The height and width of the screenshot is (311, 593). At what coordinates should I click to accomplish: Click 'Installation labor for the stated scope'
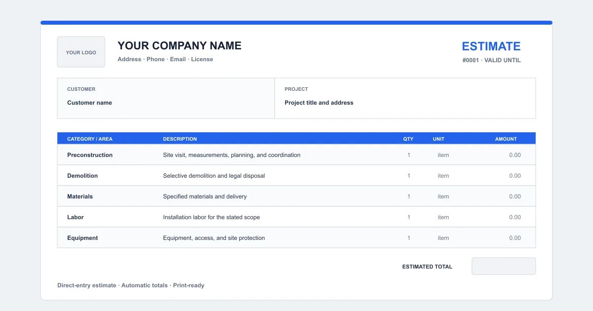coord(212,217)
